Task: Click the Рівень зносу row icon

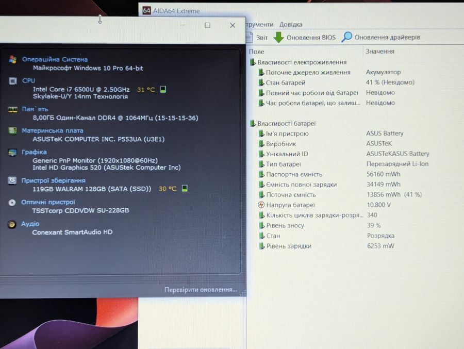Action: click(261, 226)
